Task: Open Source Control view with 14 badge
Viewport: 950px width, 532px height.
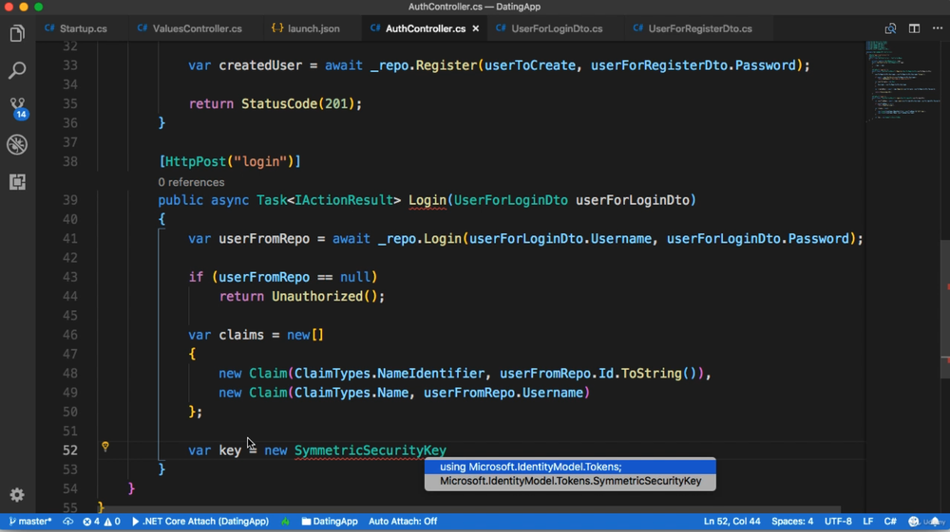Action: tap(17, 107)
